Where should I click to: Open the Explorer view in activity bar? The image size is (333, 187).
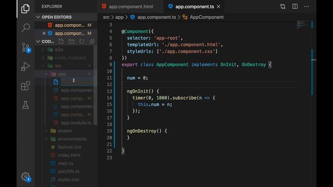[25, 9]
